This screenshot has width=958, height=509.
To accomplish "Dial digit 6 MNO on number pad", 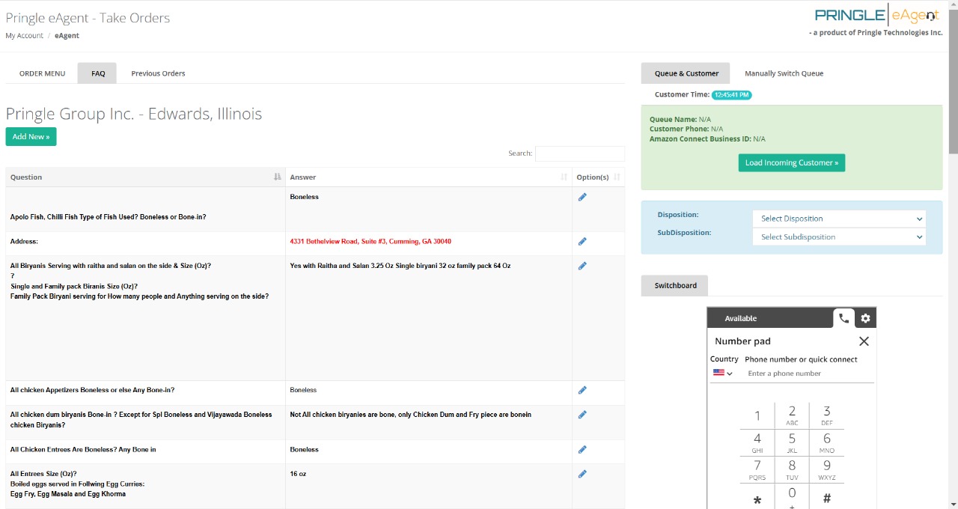I will point(827,442).
